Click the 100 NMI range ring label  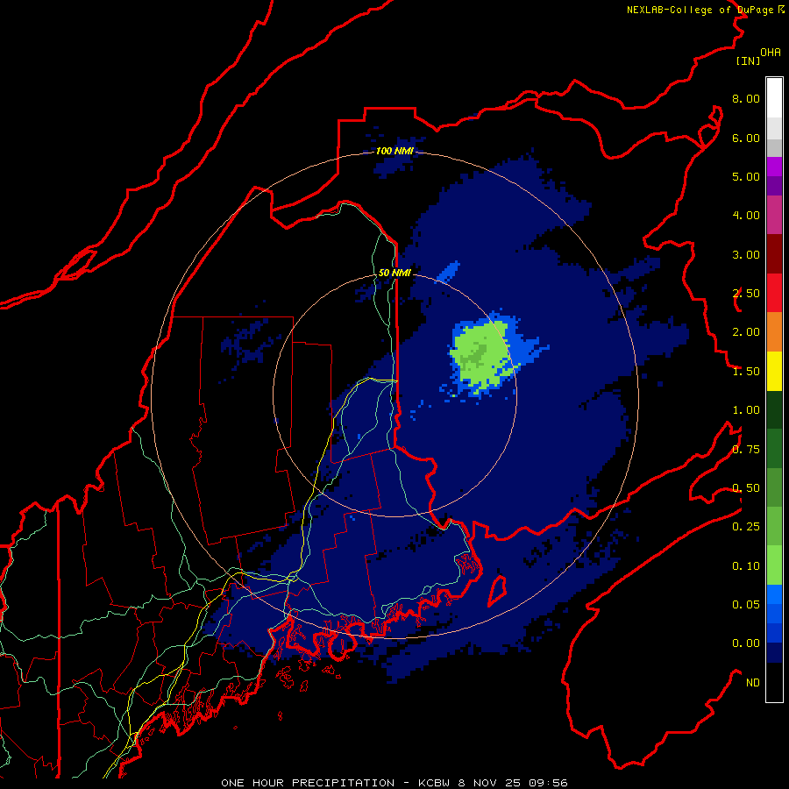click(x=394, y=151)
